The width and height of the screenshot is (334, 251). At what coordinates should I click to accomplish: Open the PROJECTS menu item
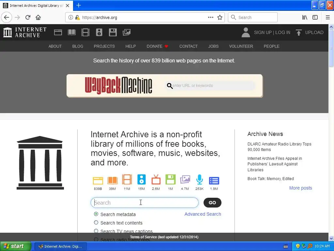(x=104, y=46)
